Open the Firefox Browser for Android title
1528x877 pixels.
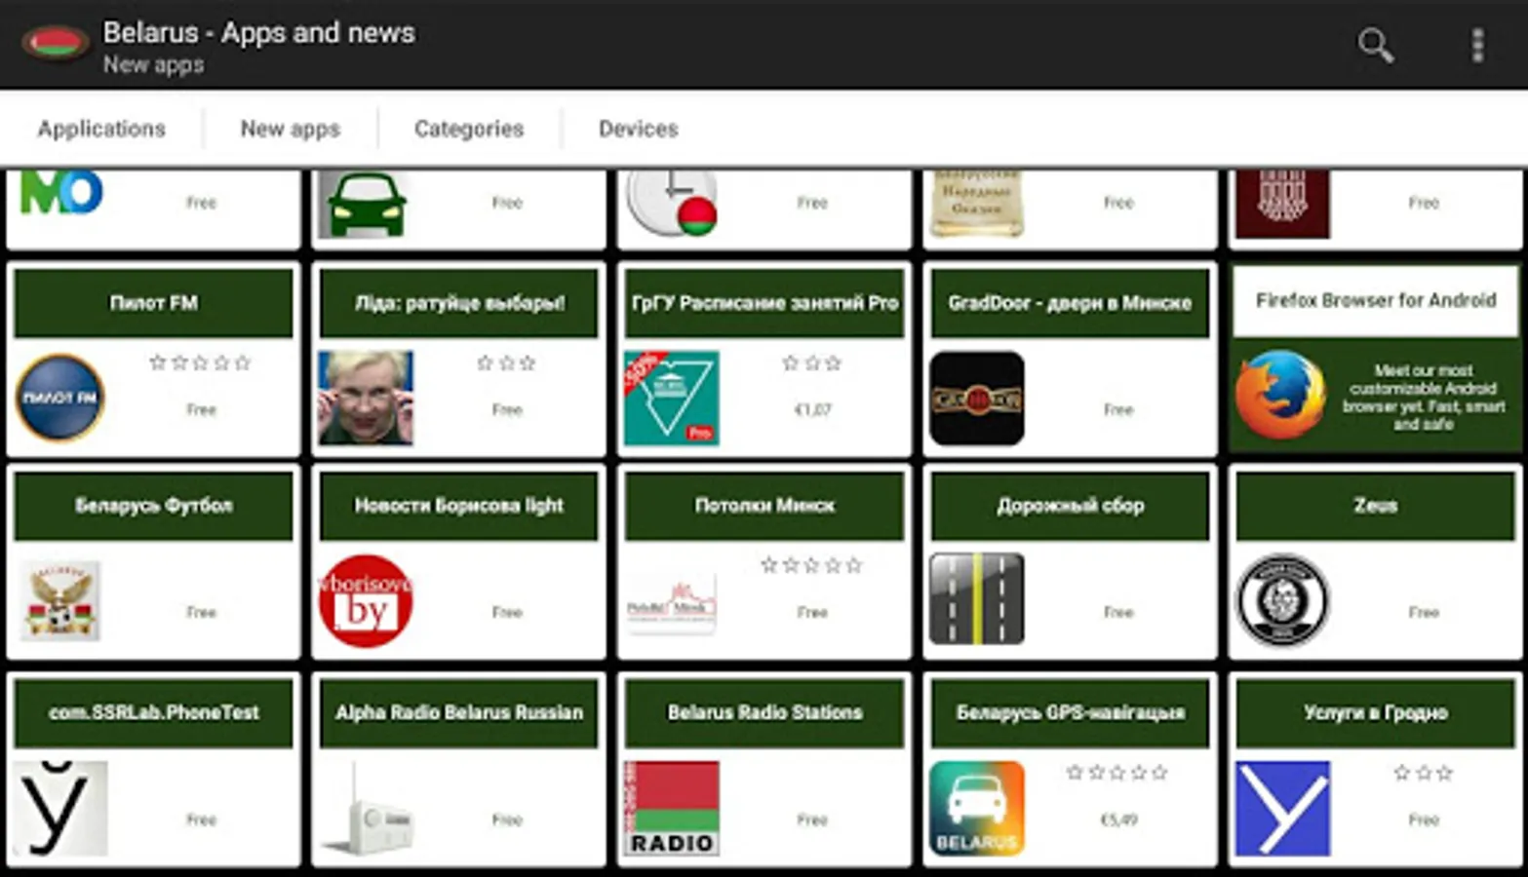1375,300
